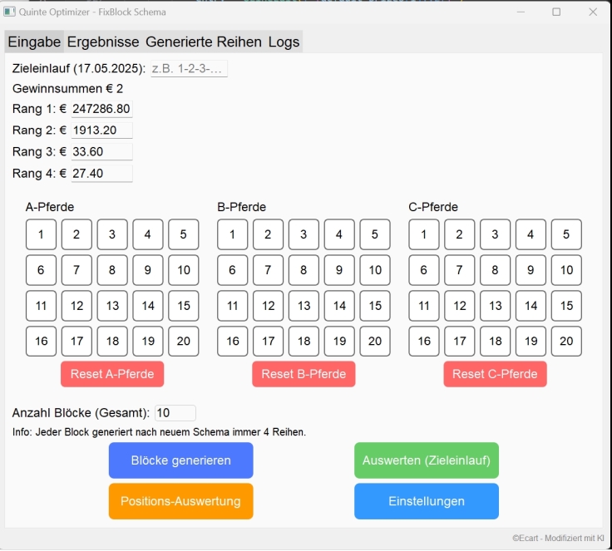Open the Generierte Reihen tab
Viewport: 612px width, 551px height.
click(x=204, y=42)
